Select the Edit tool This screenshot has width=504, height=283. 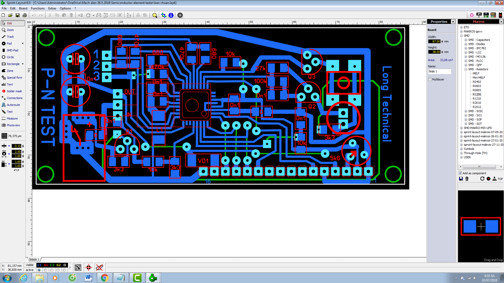pyautogui.click(x=13, y=23)
